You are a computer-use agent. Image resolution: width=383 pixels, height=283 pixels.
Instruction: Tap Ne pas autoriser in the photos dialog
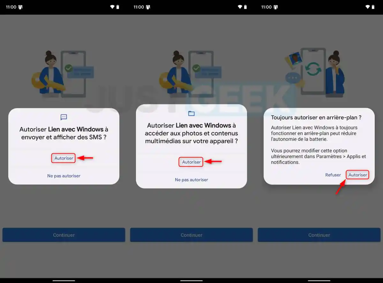[x=191, y=180]
